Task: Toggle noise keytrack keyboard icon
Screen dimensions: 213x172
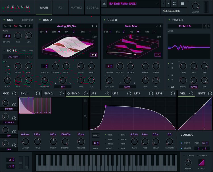Action: point(9,72)
